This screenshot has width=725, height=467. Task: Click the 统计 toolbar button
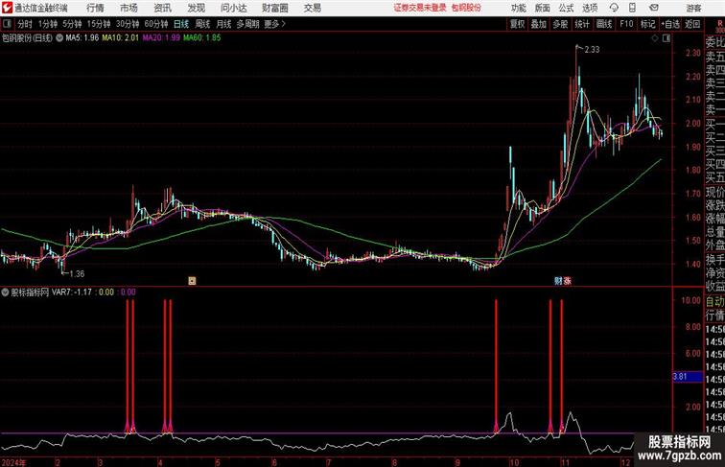(x=582, y=24)
